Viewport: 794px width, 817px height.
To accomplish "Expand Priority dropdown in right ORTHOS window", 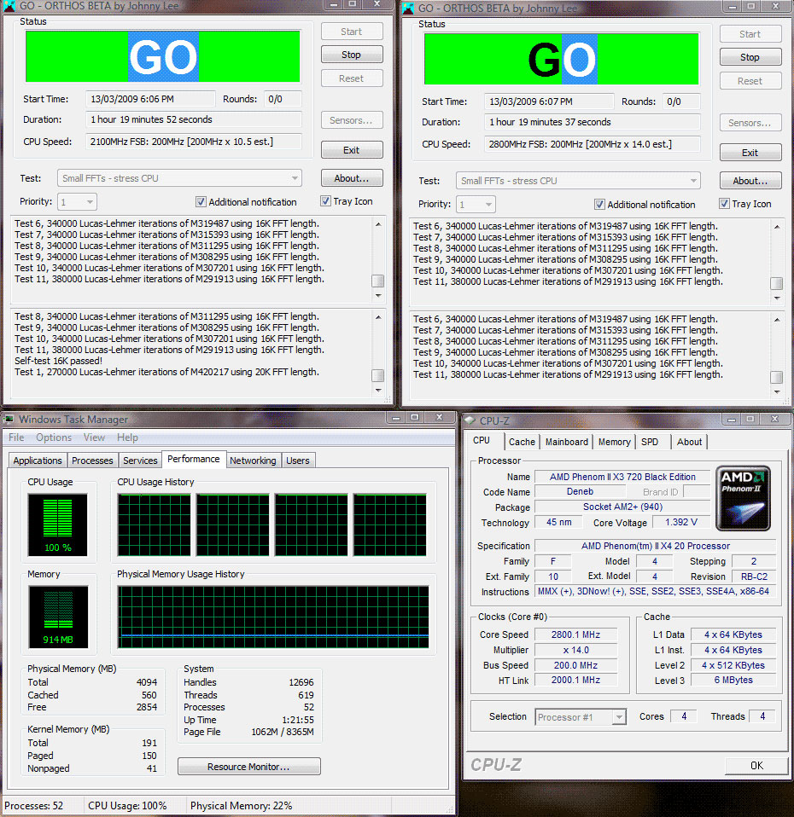I will click(487, 205).
